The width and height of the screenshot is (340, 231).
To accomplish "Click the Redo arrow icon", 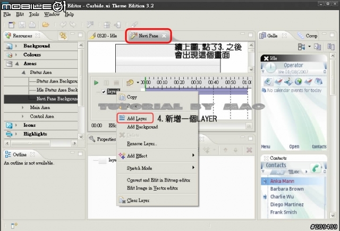I will [73, 24].
